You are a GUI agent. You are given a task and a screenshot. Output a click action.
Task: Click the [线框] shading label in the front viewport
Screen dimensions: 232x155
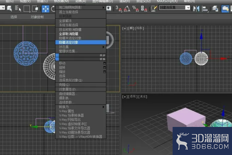(x=139, y=28)
